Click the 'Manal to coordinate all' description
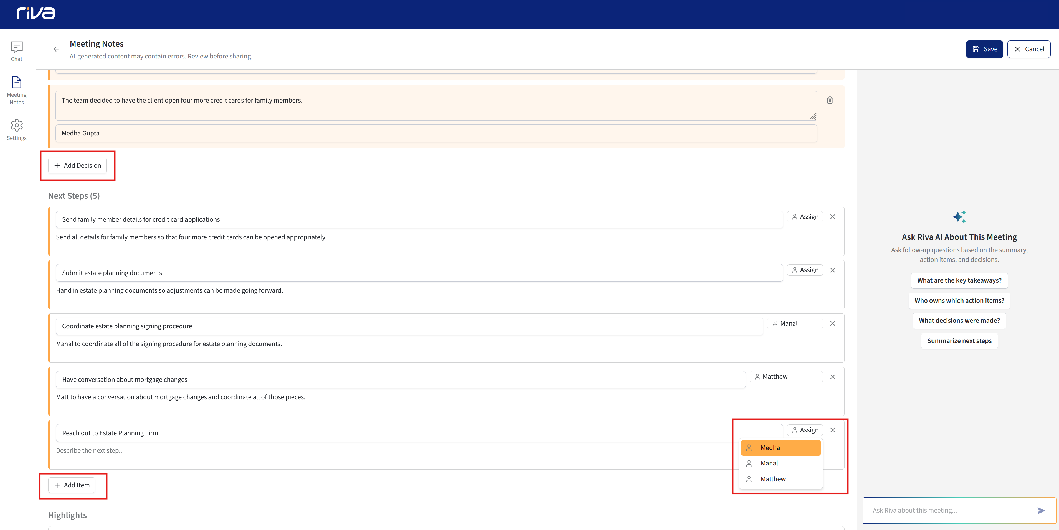The height and width of the screenshot is (530, 1059). pos(169,344)
